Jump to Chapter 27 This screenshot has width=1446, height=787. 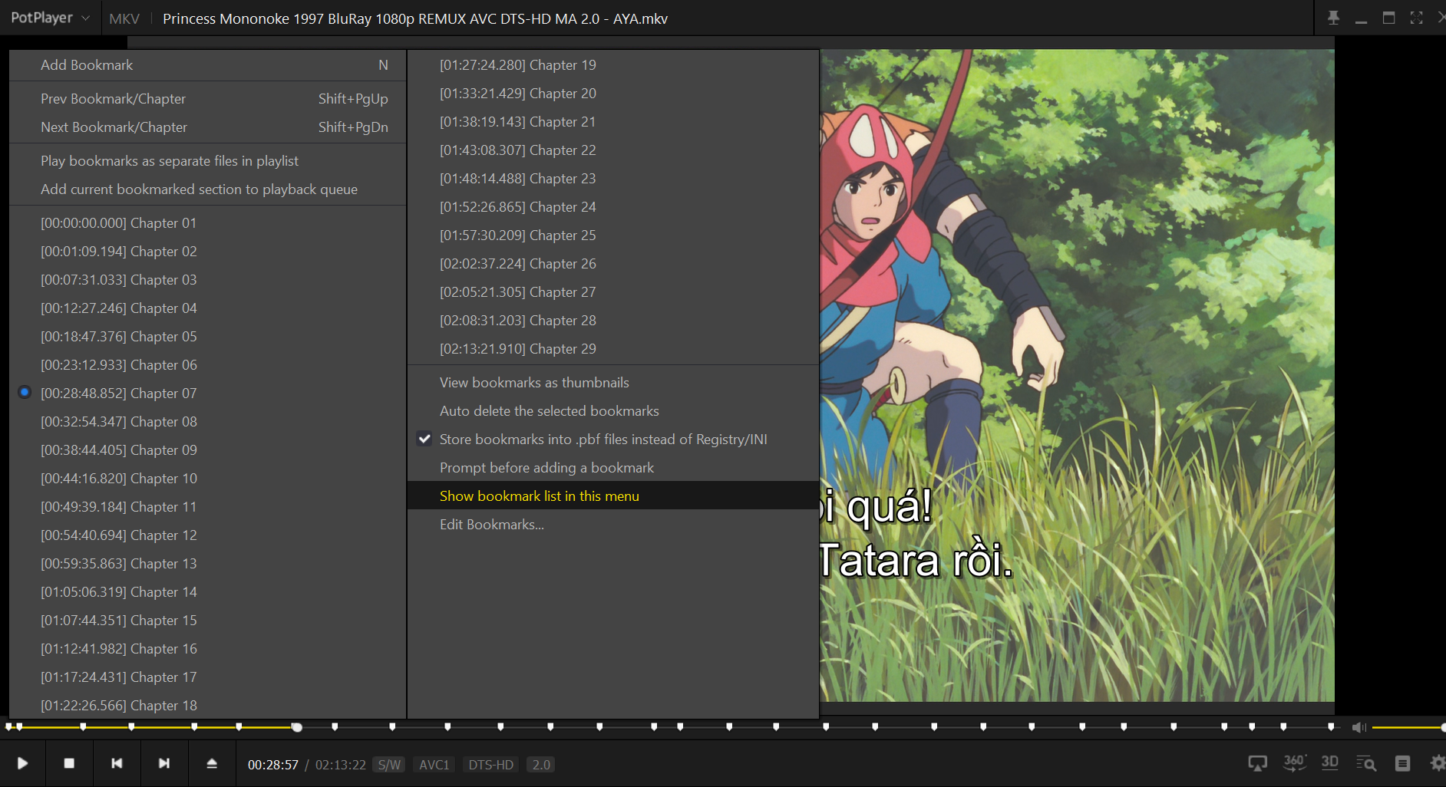[613, 292]
